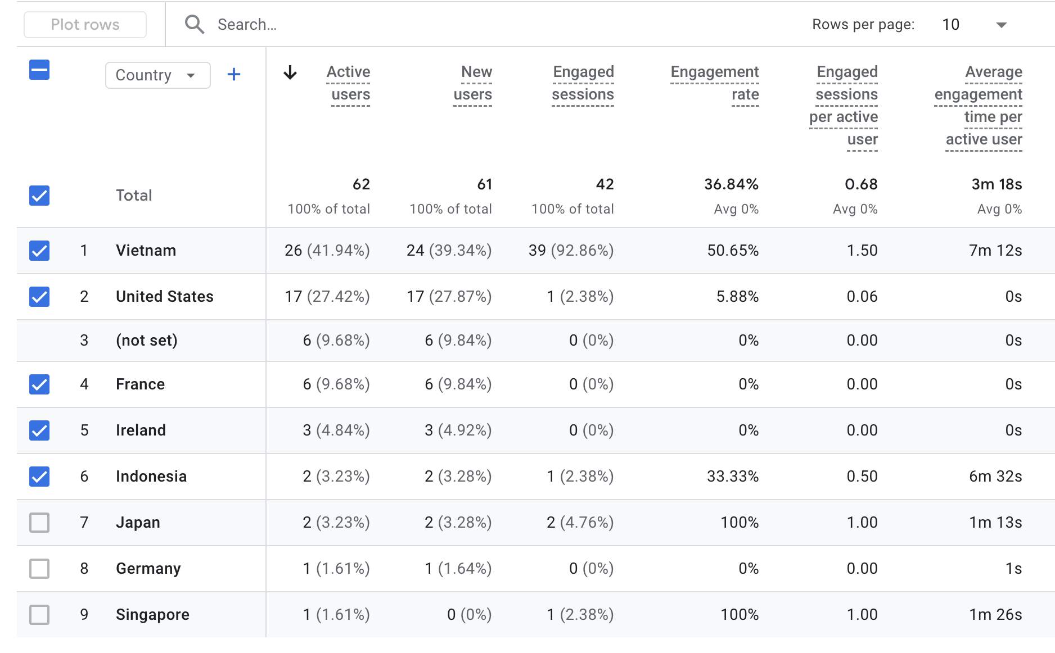Deselect the United States row checkbox
This screenshot has height=653, width=1055.
click(39, 297)
